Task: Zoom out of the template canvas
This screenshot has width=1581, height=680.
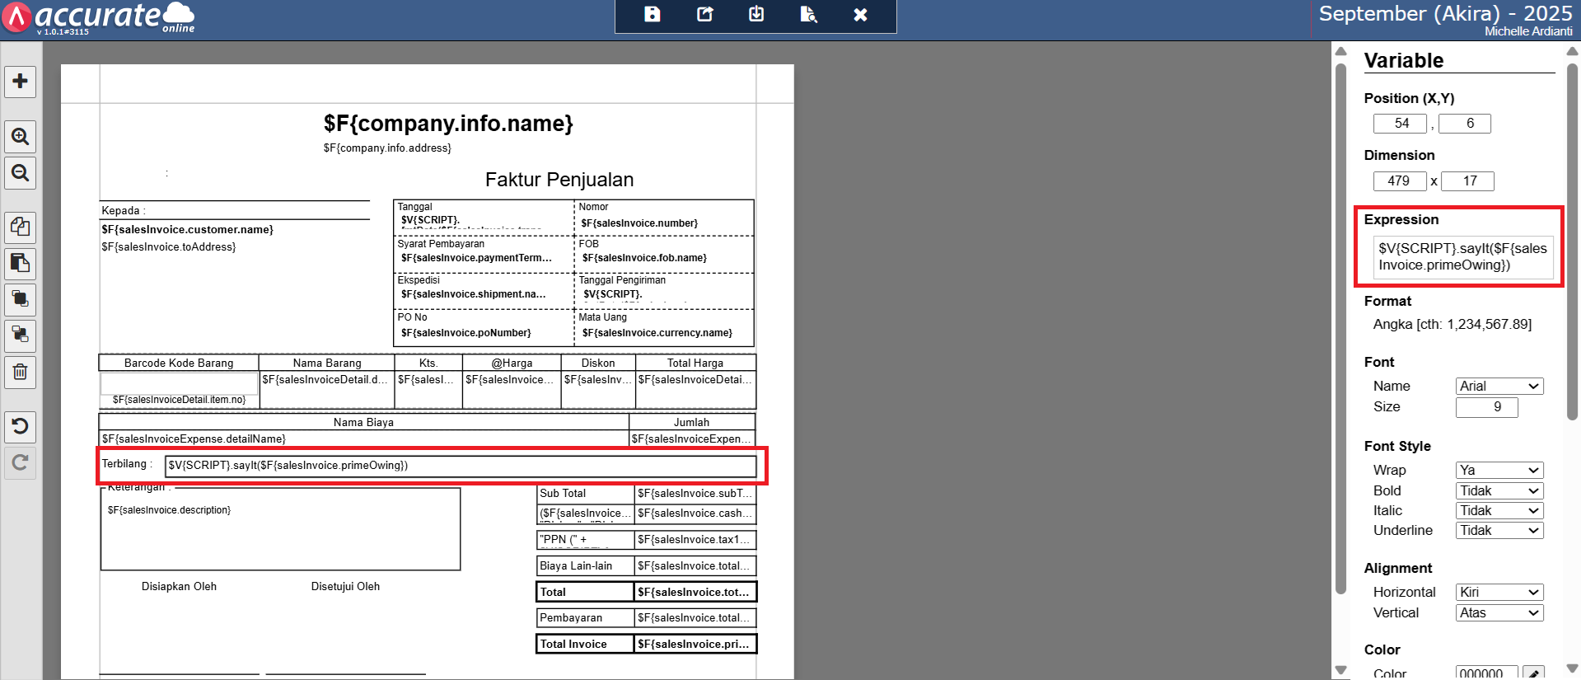Action: (x=21, y=173)
